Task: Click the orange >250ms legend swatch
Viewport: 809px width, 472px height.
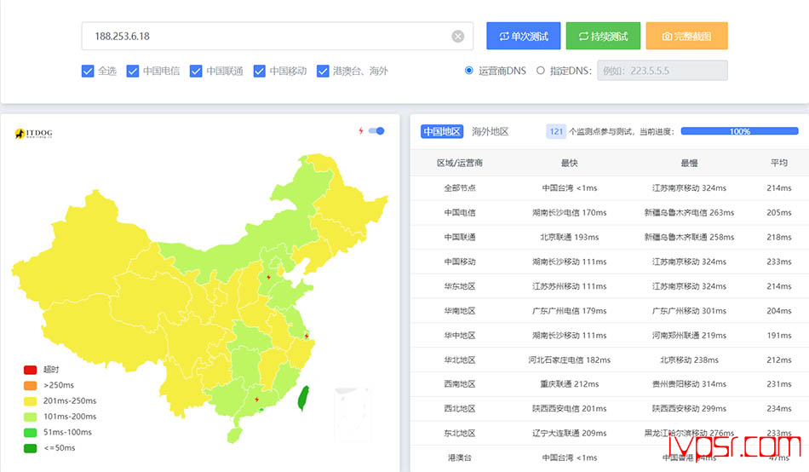Action: click(31, 385)
